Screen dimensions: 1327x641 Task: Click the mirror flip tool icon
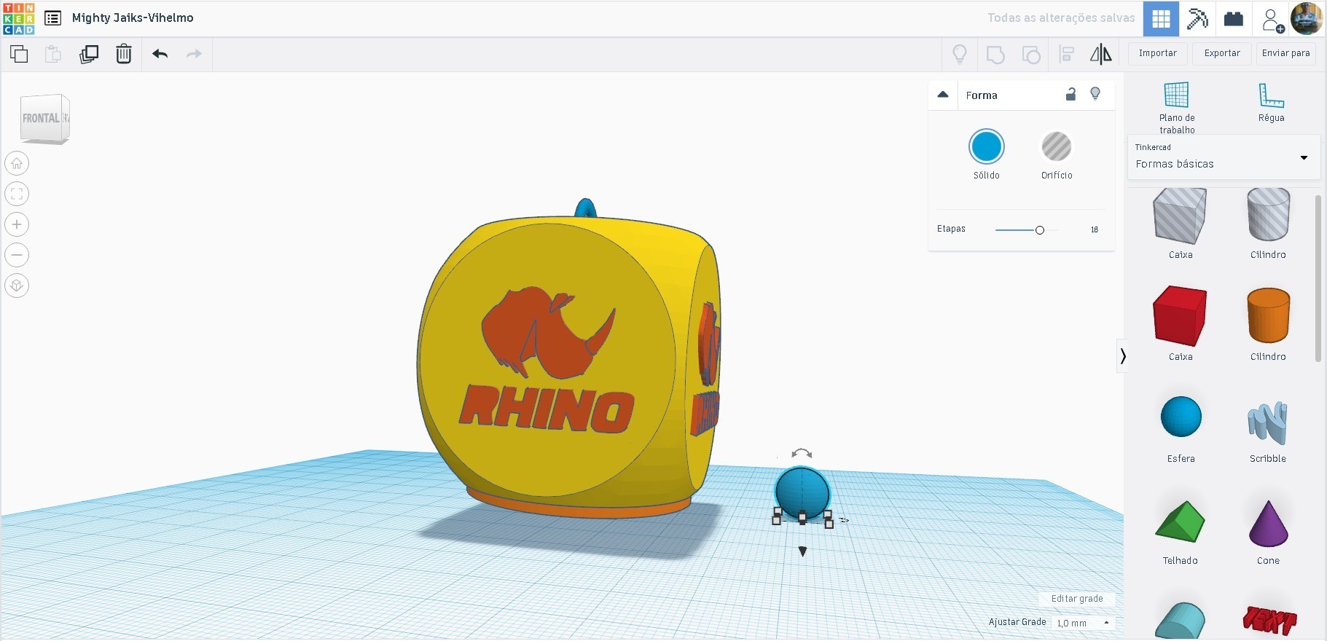(1100, 54)
